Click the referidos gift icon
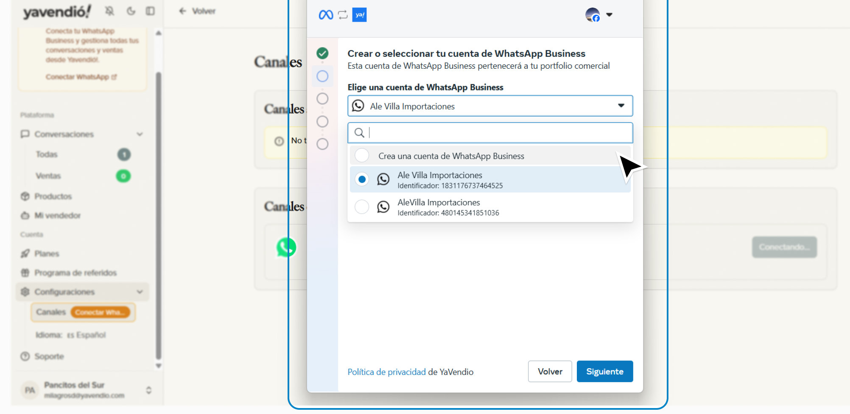 [25, 273]
